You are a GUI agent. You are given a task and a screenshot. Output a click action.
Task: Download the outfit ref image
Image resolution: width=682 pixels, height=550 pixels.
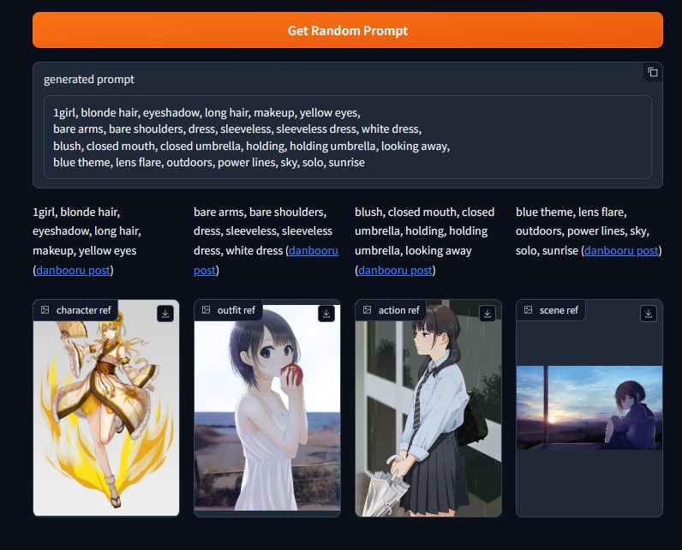pos(326,314)
